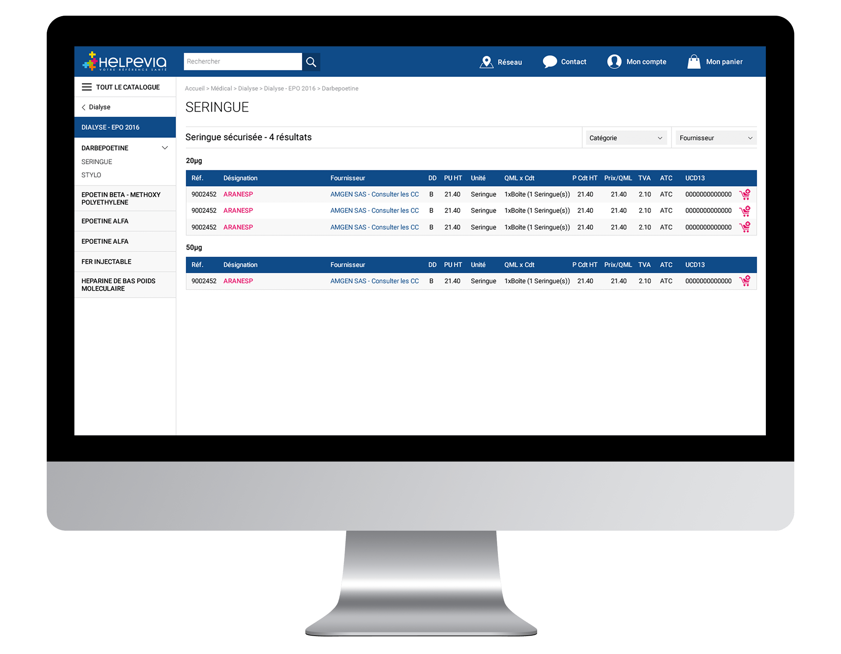This screenshot has width=841, height=654.
Task: Click the hamburger icon beside Tout le catalogue
Action: 87,87
